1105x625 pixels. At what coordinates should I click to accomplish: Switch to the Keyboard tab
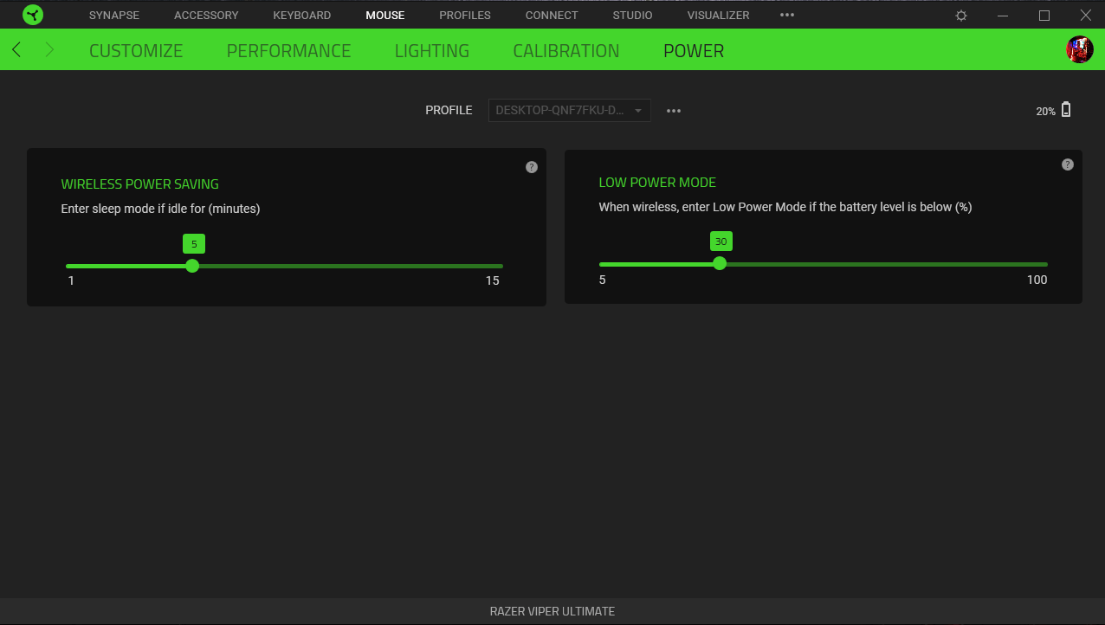point(301,16)
